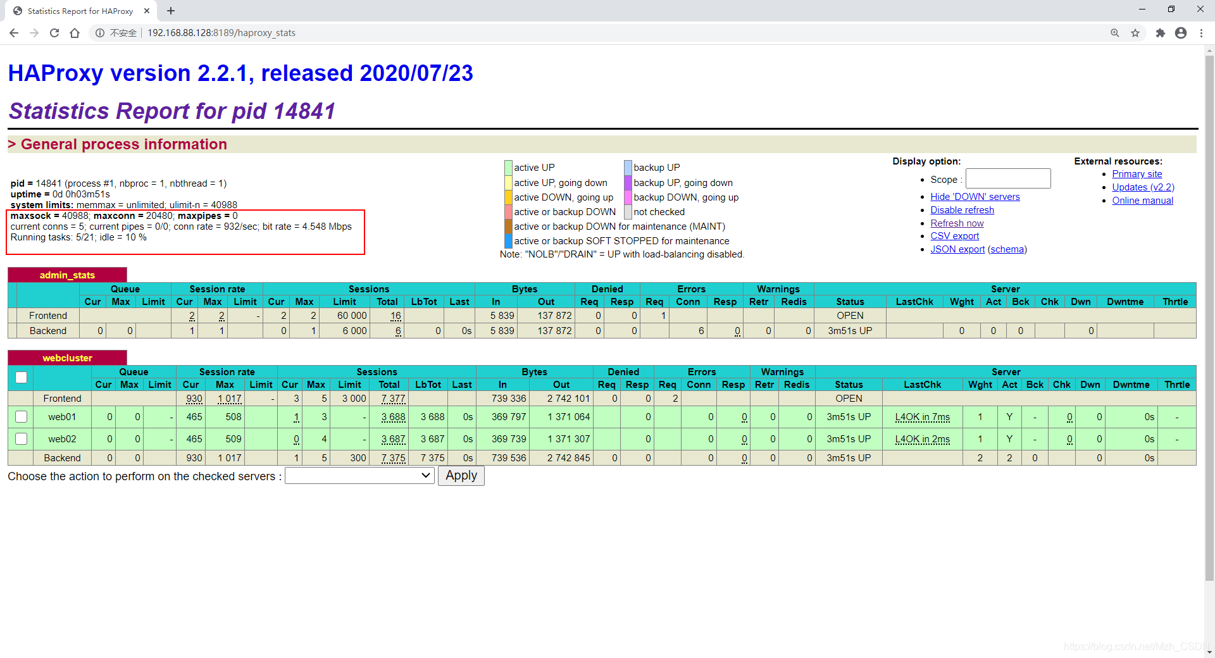The width and height of the screenshot is (1215, 658).
Task: Open the CSV export link
Action: [x=954, y=236]
